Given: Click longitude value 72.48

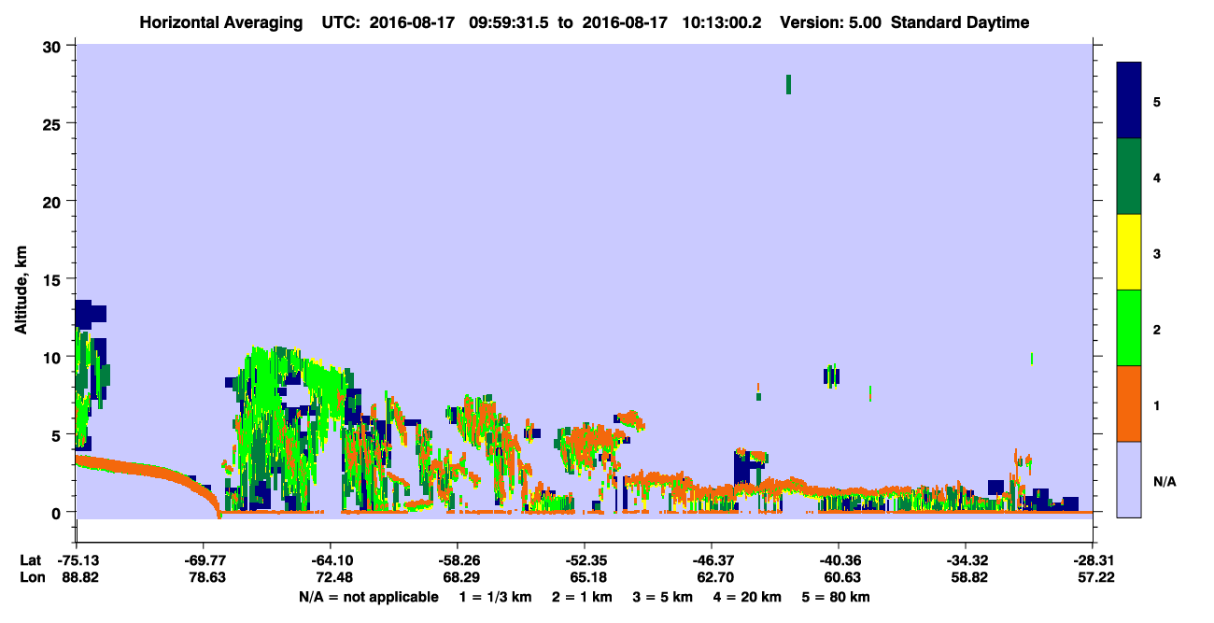Looking at the screenshot, I should [332, 577].
